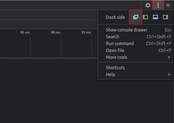
Task: Click the 85 ms timeline marker
Action: click(25, 32)
